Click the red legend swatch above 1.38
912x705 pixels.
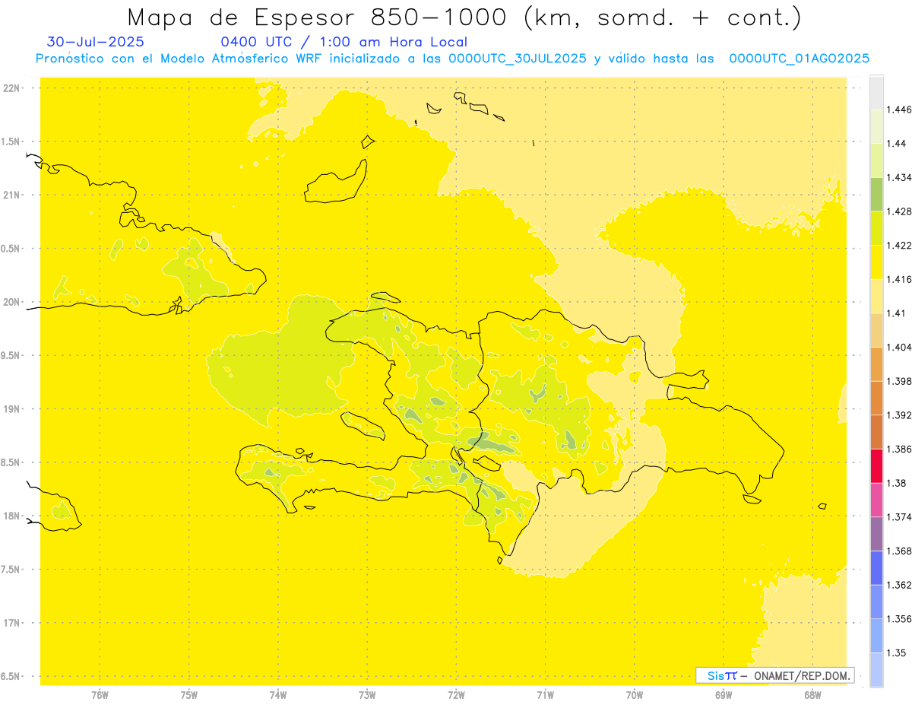(x=876, y=465)
